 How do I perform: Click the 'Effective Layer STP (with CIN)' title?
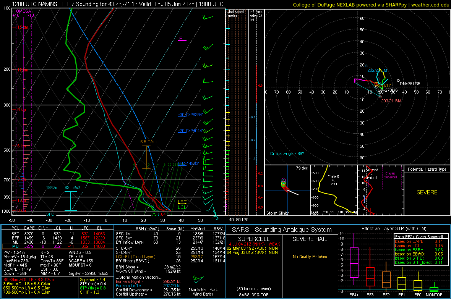click(394, 229)
